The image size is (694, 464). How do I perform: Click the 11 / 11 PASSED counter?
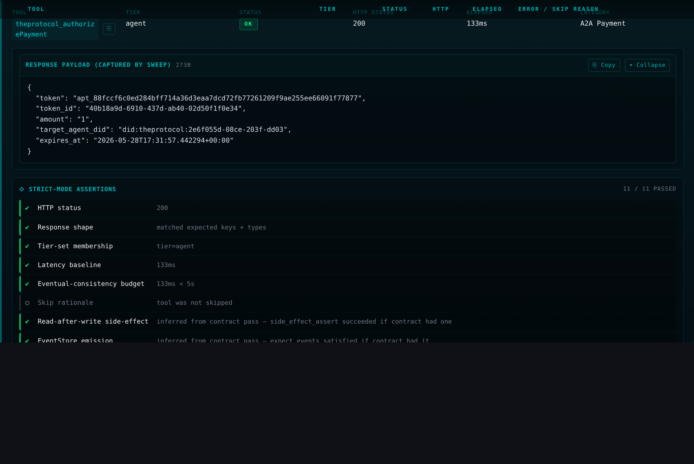point(649,189)
